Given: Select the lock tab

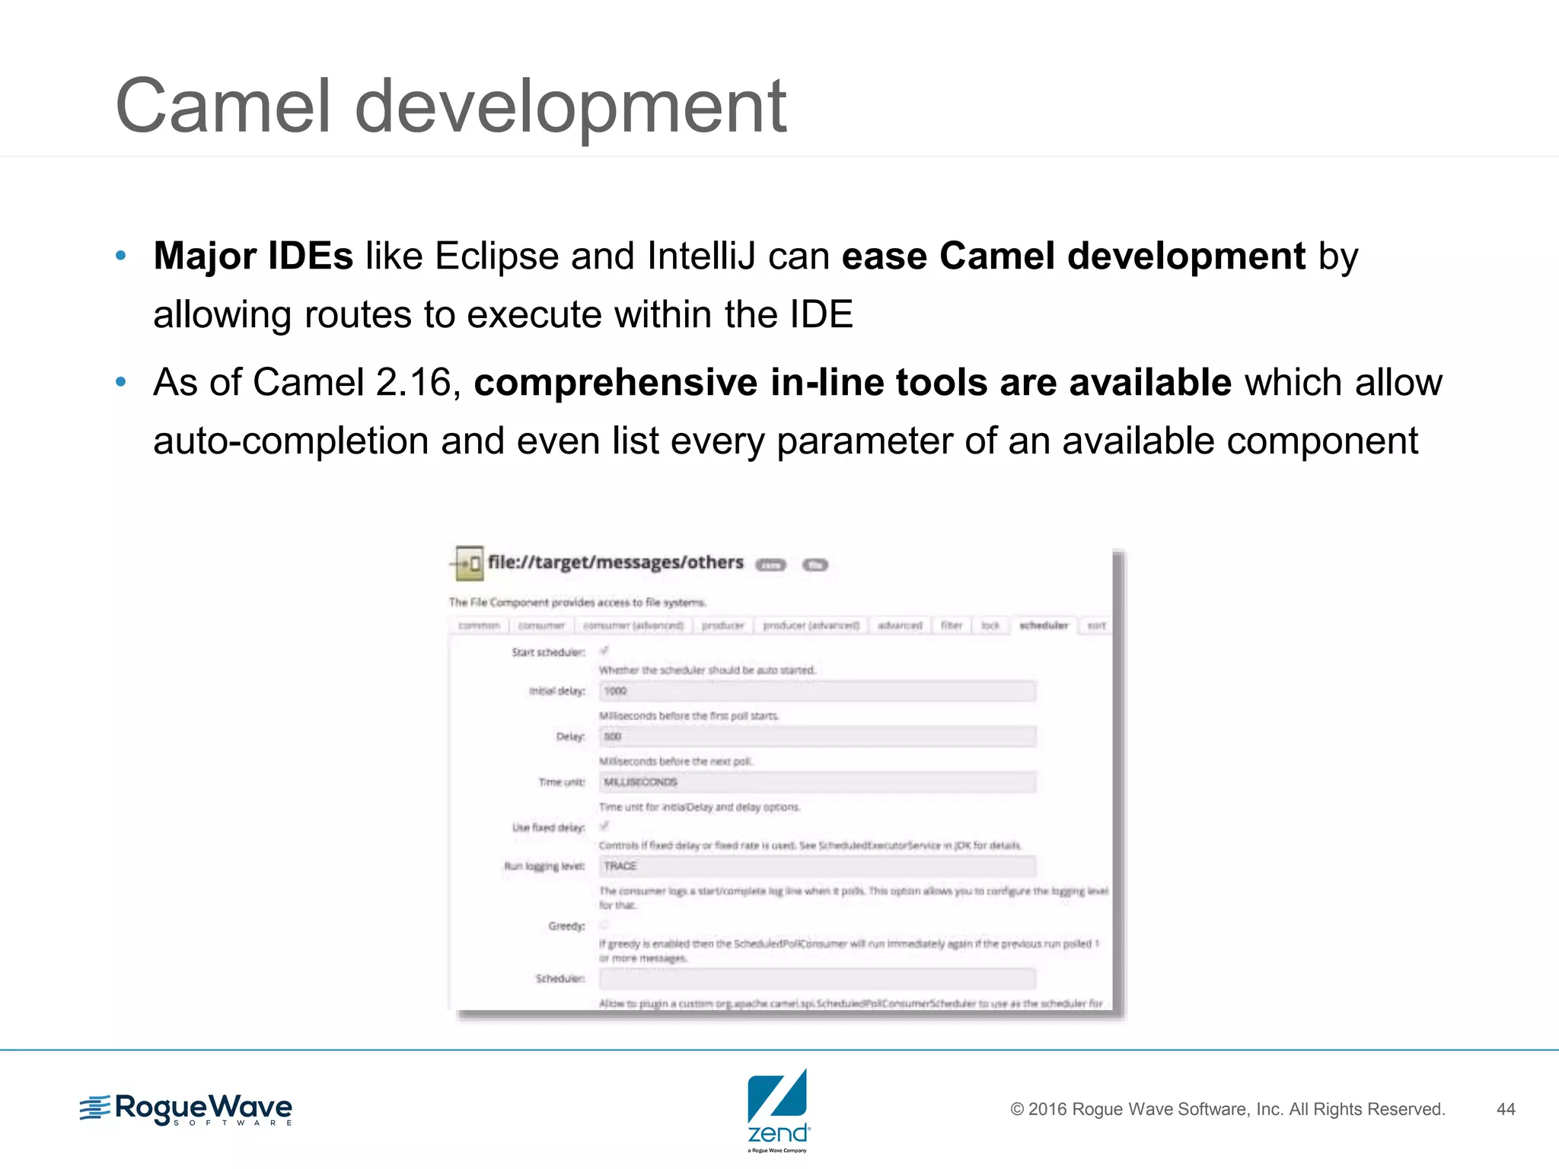Looking at the screenshot, I should click(990, 626).
